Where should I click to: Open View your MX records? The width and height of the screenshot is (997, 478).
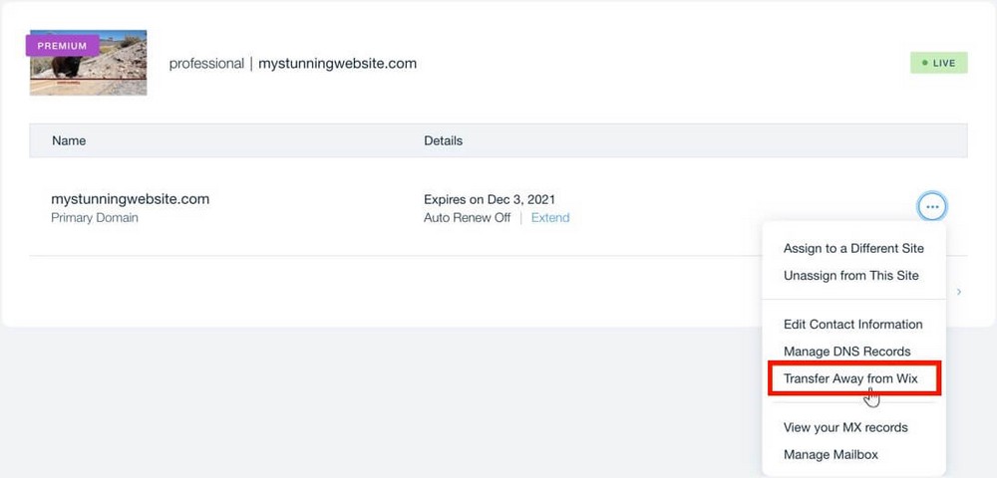(x=845, y=427)
